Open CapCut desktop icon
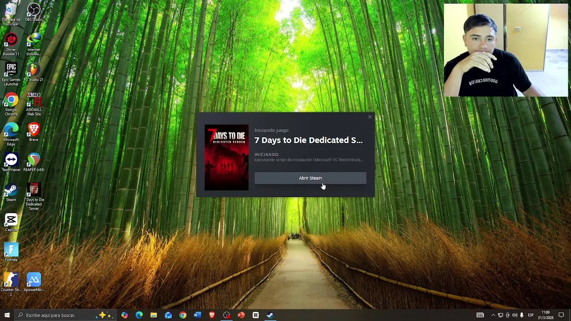 tap(11, 222)
